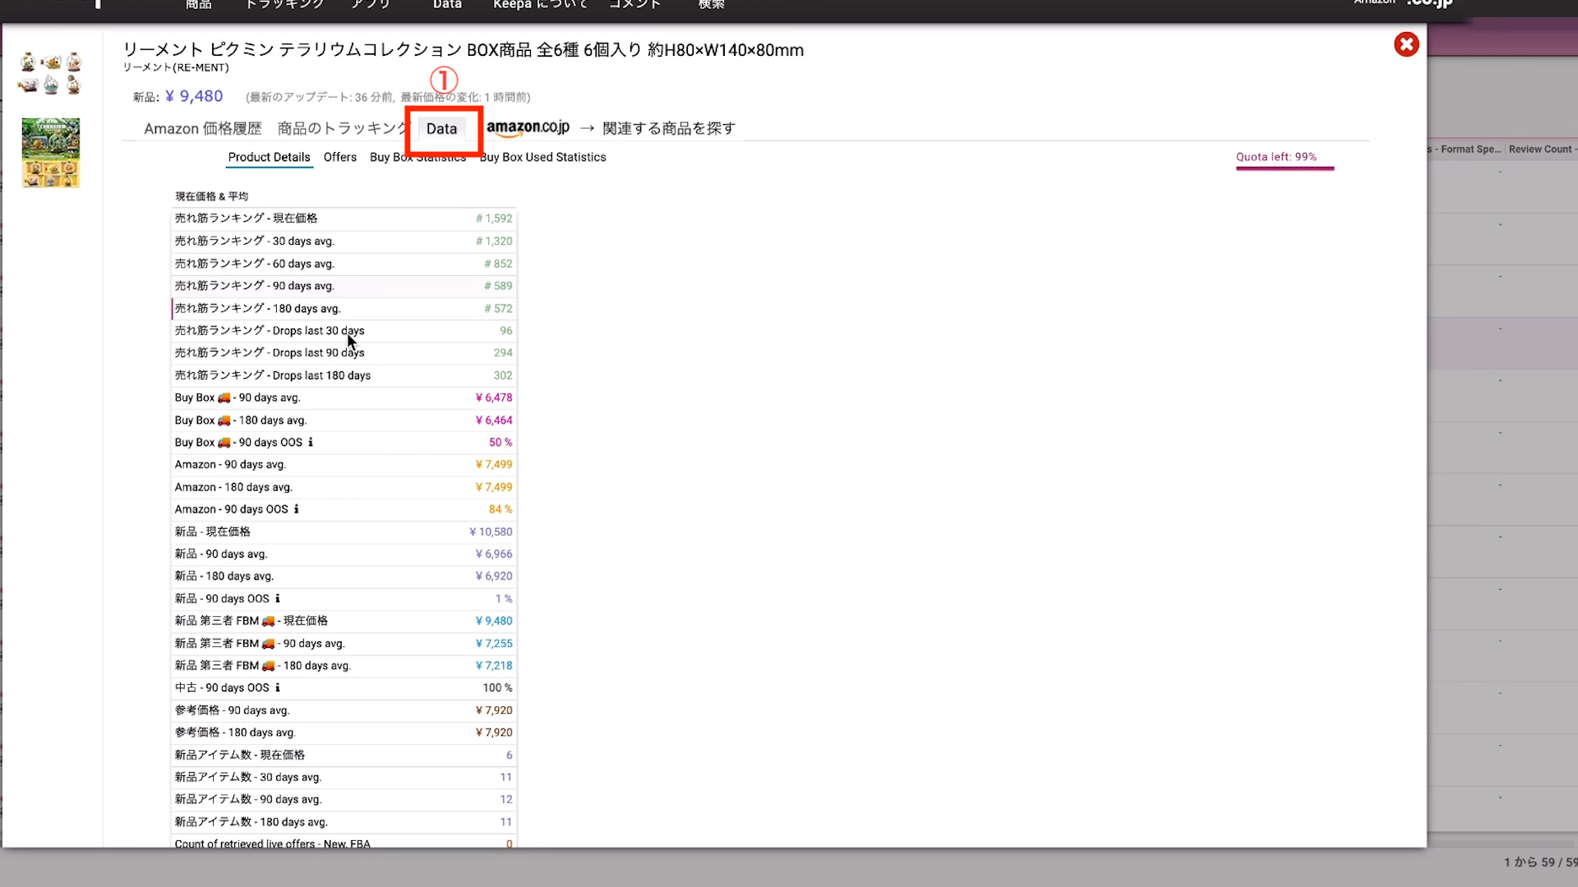Click the Pikmin figures product thumbnail
The image size is (1578, 887).
click(51, 73)
